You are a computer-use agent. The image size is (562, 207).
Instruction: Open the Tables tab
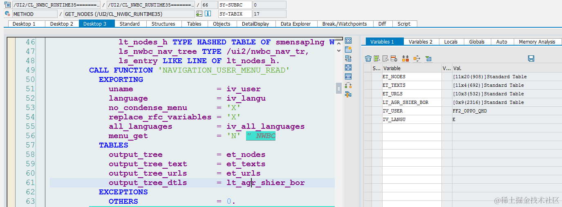coord(194,24)
